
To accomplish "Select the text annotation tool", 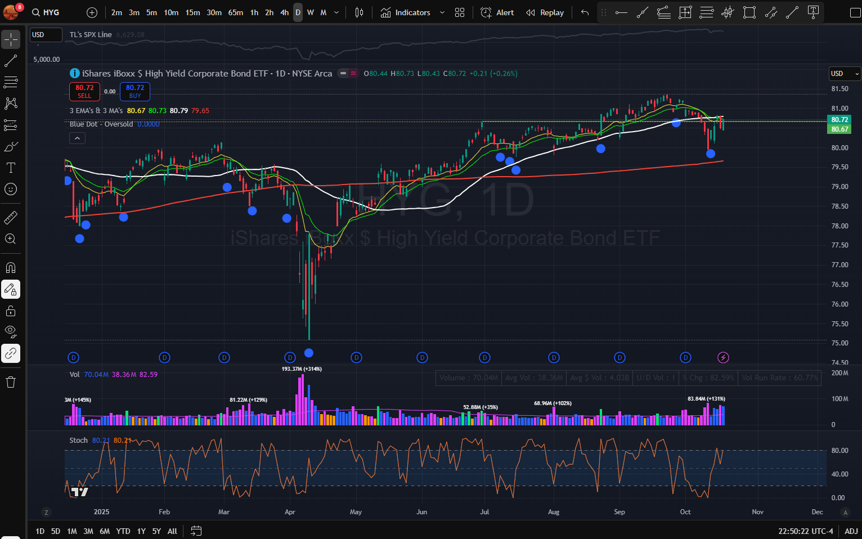I will click(x=11, y=168).
